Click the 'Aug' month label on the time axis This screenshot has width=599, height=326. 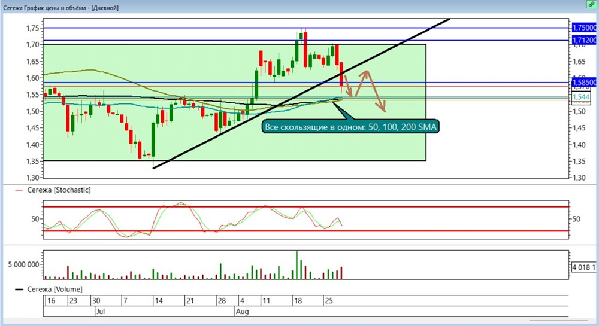click(x=242, y=312)
